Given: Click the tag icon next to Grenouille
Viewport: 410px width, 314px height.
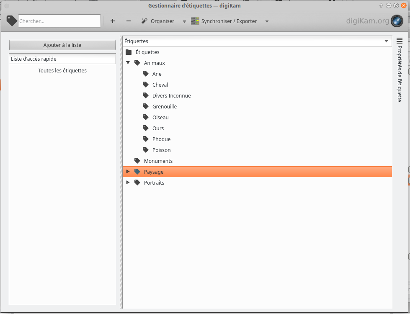Looking at the screenshot, I should tap(146, 106).
